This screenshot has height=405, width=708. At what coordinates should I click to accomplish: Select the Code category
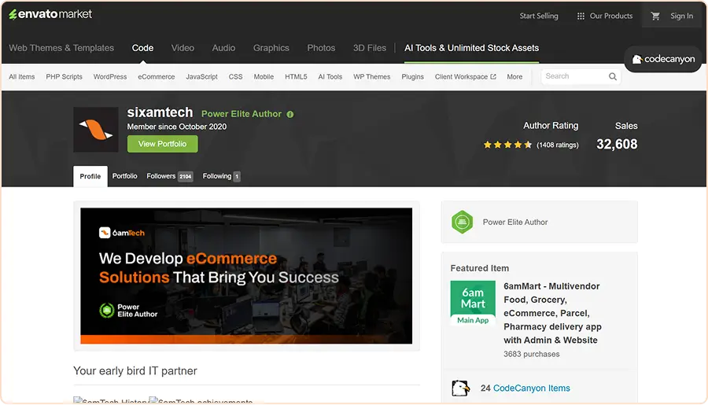coord(142,48)
